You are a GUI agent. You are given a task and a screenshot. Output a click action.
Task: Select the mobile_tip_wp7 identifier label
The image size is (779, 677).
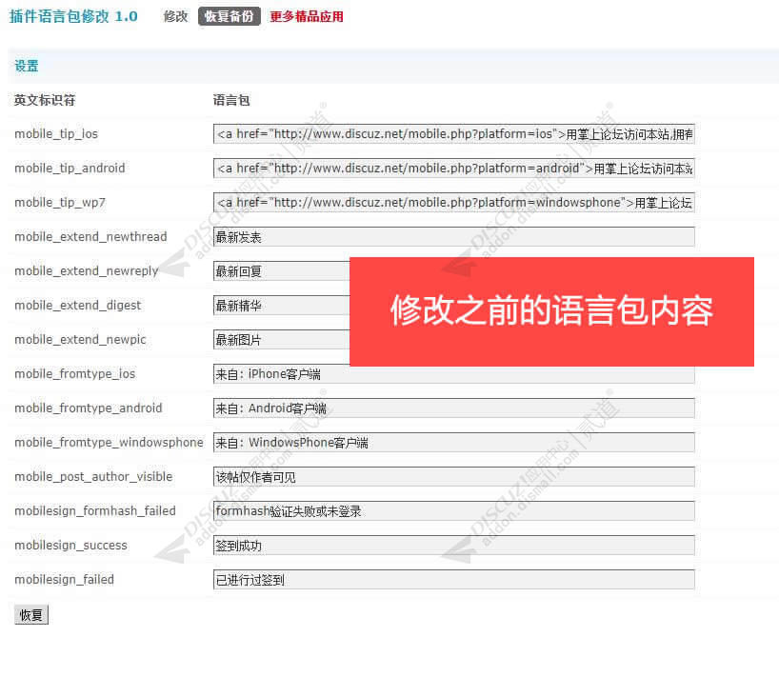coord(60,202)
